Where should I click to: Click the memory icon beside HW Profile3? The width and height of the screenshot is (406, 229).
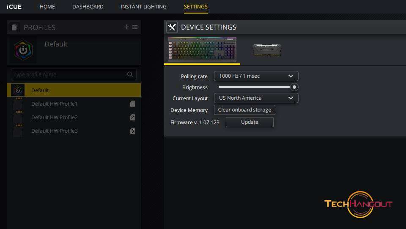(18, 131)
